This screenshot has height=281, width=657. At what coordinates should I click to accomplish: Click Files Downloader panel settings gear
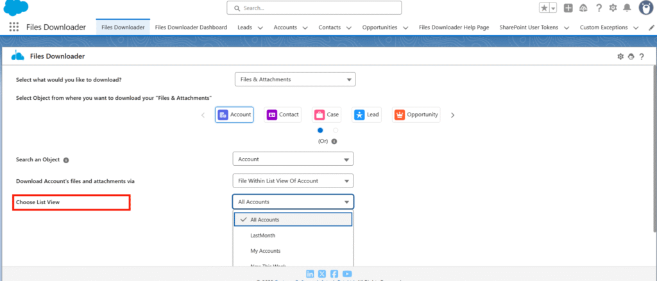point(620,56)
